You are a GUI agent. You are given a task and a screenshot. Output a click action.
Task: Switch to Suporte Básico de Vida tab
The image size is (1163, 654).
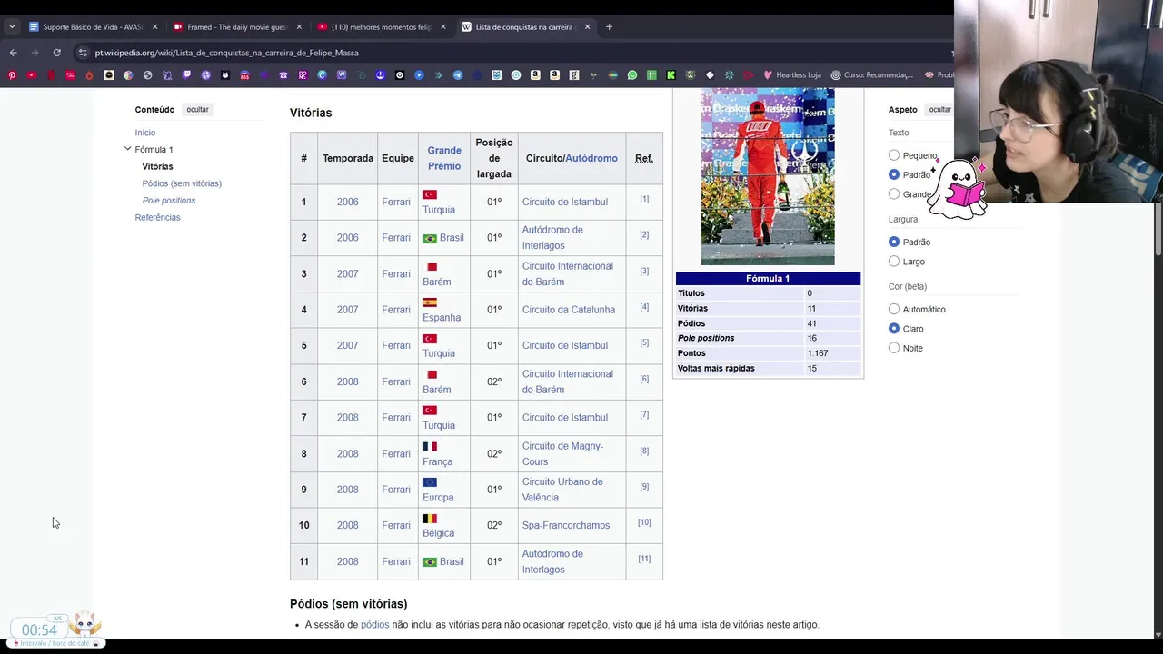(92, 26)
